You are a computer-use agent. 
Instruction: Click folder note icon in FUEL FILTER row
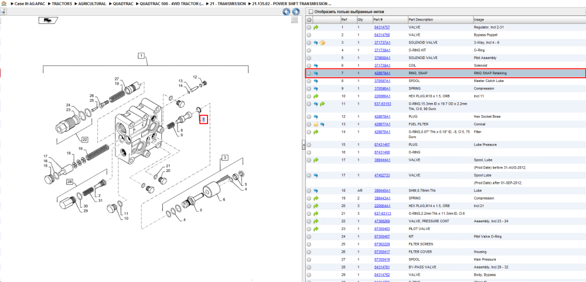316,124
